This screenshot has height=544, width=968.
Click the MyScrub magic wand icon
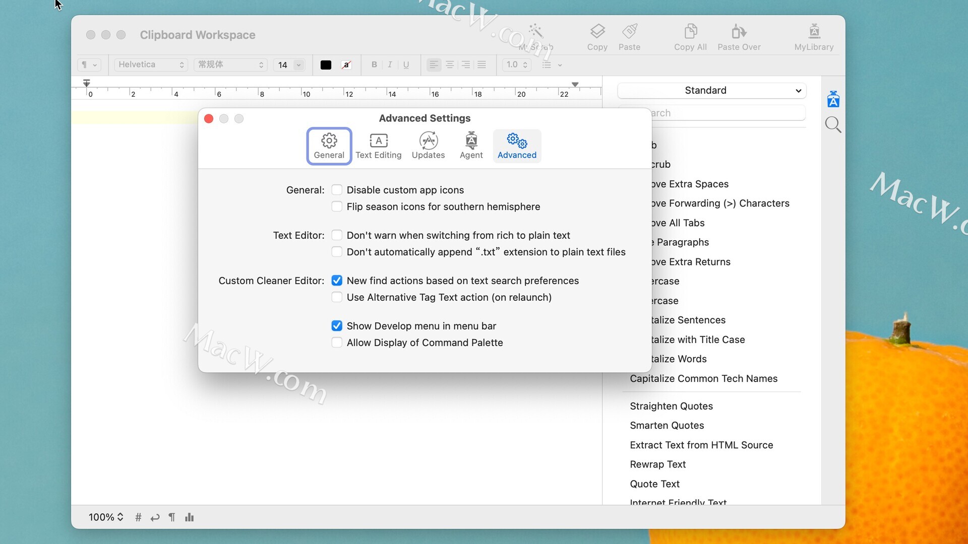[x=535, y=32]
